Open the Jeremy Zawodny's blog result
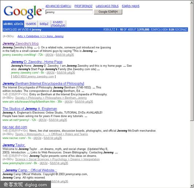Screen dimensions: 194x188 [x=20, y=44]
